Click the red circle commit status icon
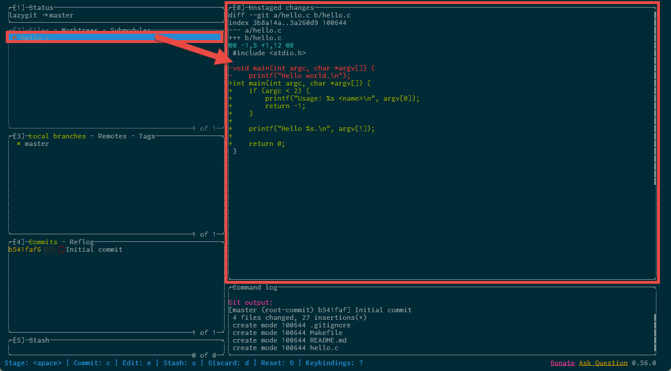This screenshot has width=671, height=371. pos(61,249)
